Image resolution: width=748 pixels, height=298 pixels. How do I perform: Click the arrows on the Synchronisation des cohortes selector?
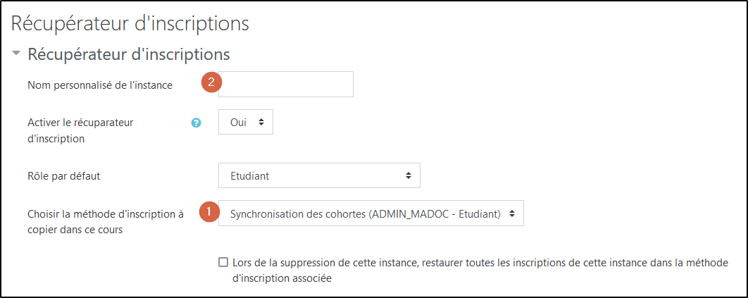click(x=512, y=213)
